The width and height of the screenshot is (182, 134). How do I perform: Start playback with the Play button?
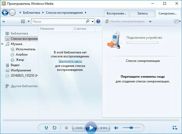point(91,128)
